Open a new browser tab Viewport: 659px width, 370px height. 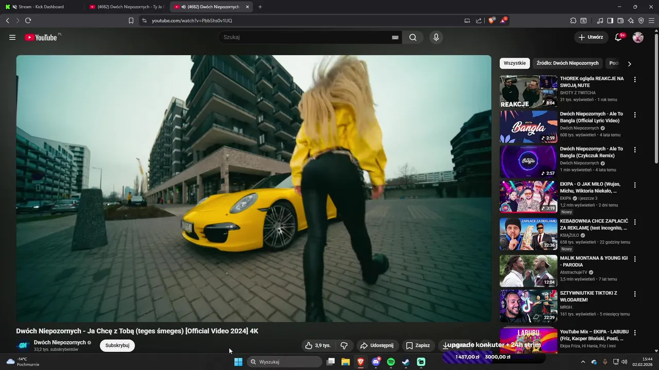pyautogui.click(x=260, y=7)
